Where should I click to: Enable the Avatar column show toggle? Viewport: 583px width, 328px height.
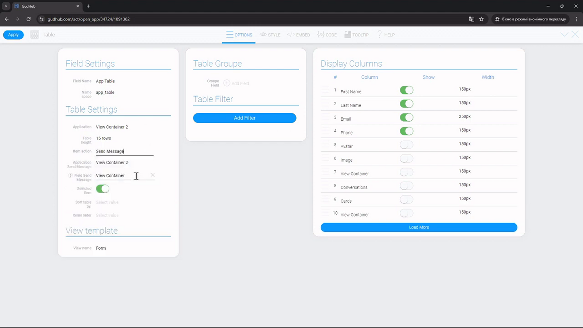coord(407,145)
